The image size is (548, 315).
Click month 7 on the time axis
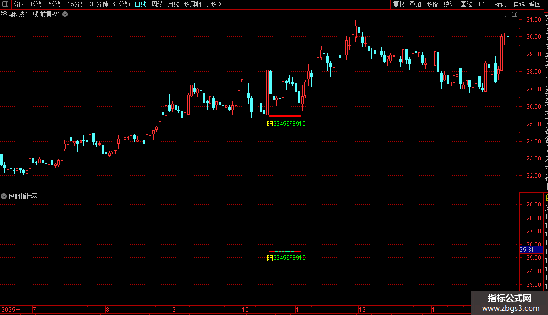[34, 309]
